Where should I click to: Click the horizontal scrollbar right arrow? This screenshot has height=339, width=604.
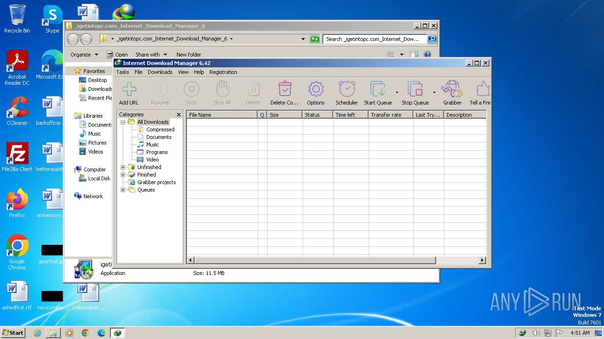pos(482,260)
